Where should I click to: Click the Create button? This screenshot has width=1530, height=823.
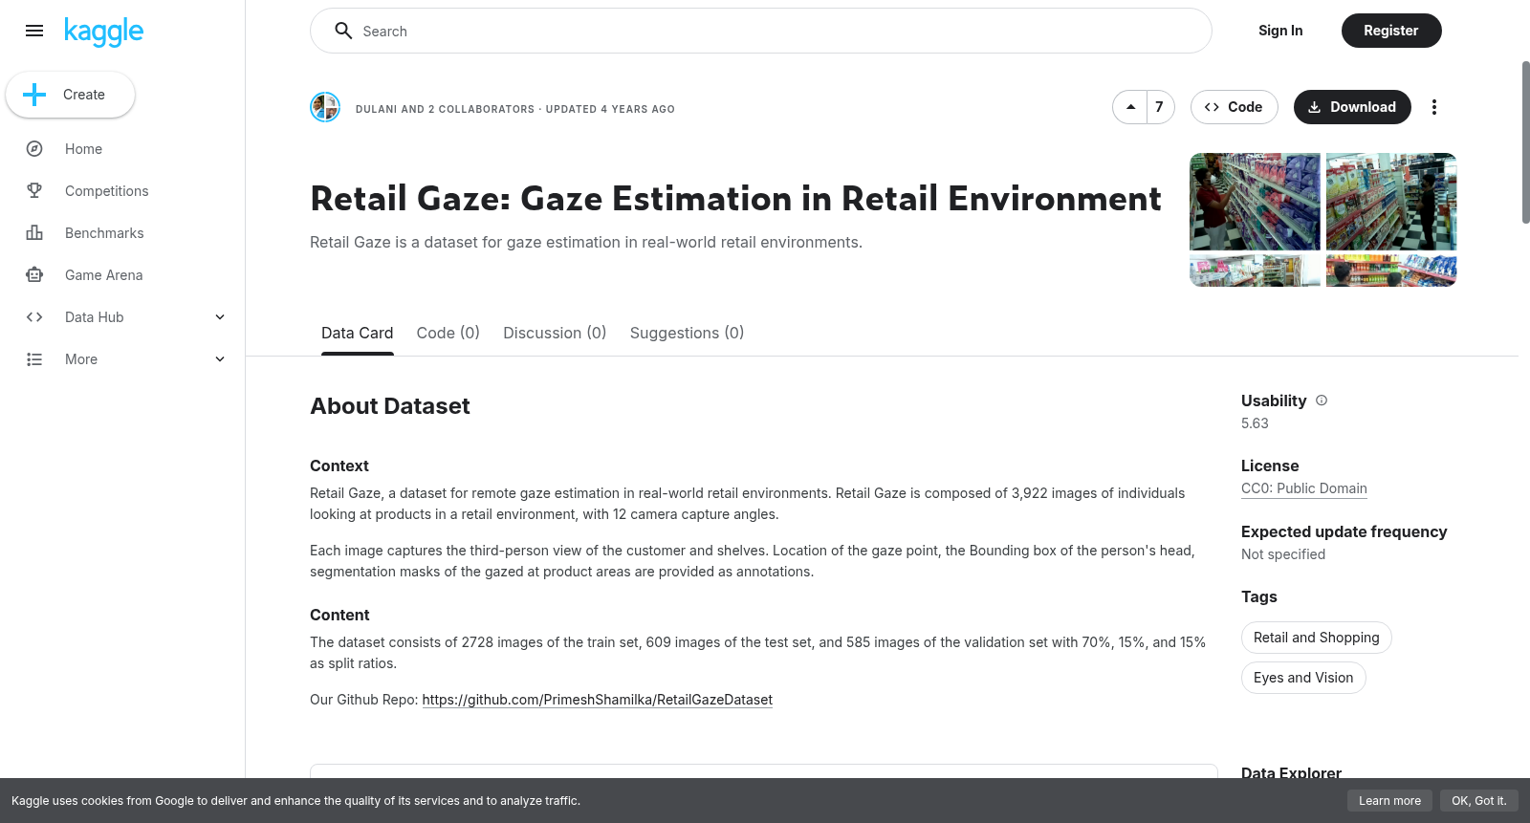71,95
